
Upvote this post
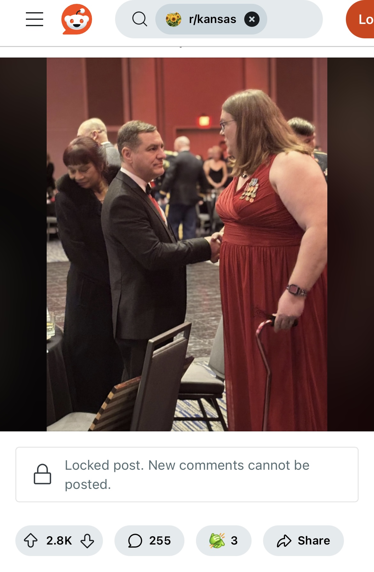[31, 541]
